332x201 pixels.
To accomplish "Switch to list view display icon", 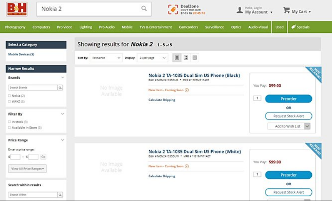I will (x=177, y=58).
